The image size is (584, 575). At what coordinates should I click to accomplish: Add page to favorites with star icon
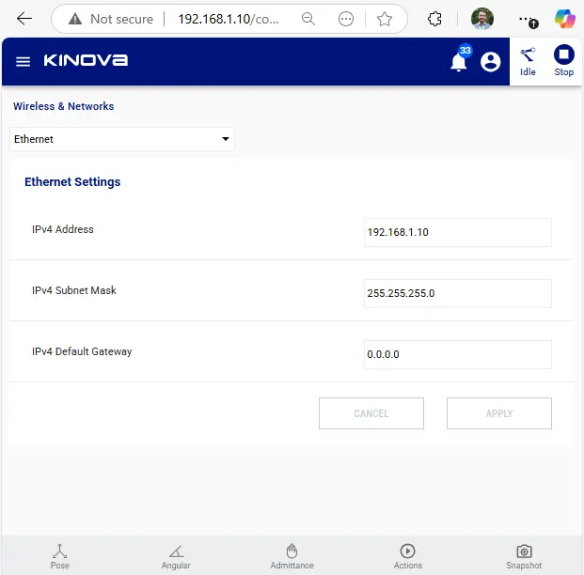[x=385, y=19]
